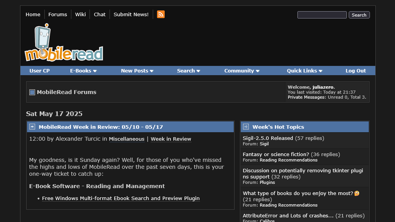The image size is (395, 222).
Task: Expand the Community dropdown menu
Action: point(242,71)
